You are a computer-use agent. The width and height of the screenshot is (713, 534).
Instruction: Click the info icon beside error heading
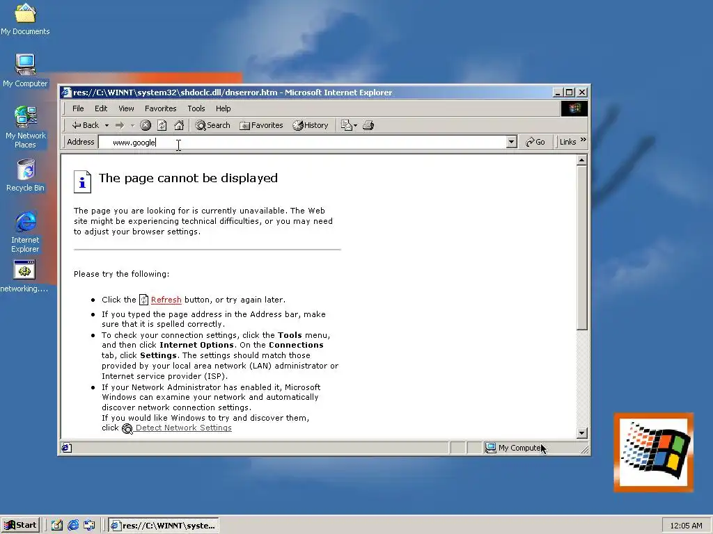[82, 181]
